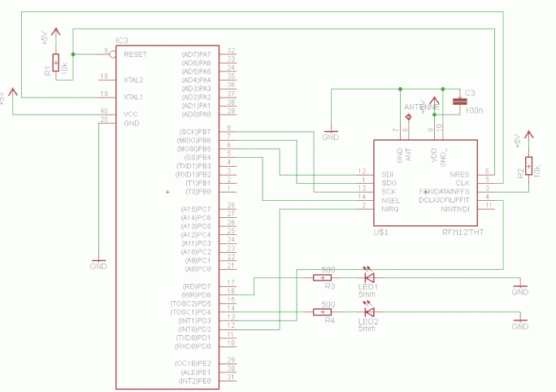
Task: Click the (INT2)PE0 pin label
Action: pyautogui.click(x=194, y=381)
